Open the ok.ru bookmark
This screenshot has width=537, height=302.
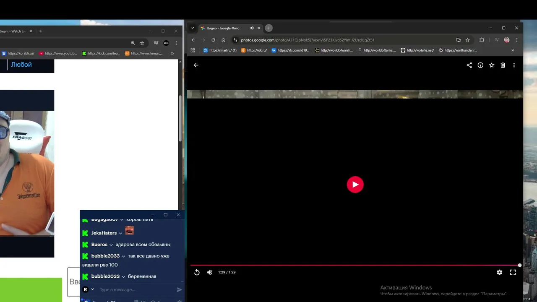pyautogui.click(x=254, y=50)
